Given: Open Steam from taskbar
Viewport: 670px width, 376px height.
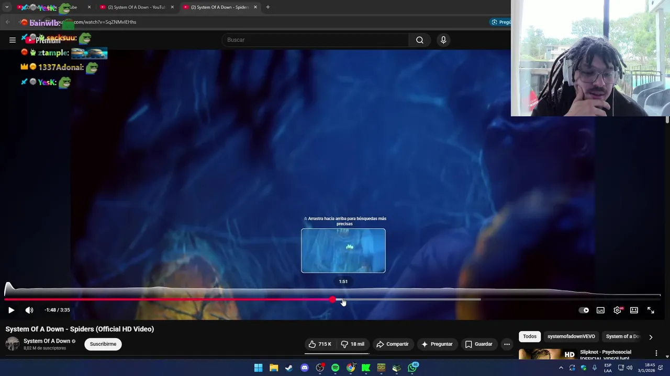Looking at the screenshot, I should 289,368.
